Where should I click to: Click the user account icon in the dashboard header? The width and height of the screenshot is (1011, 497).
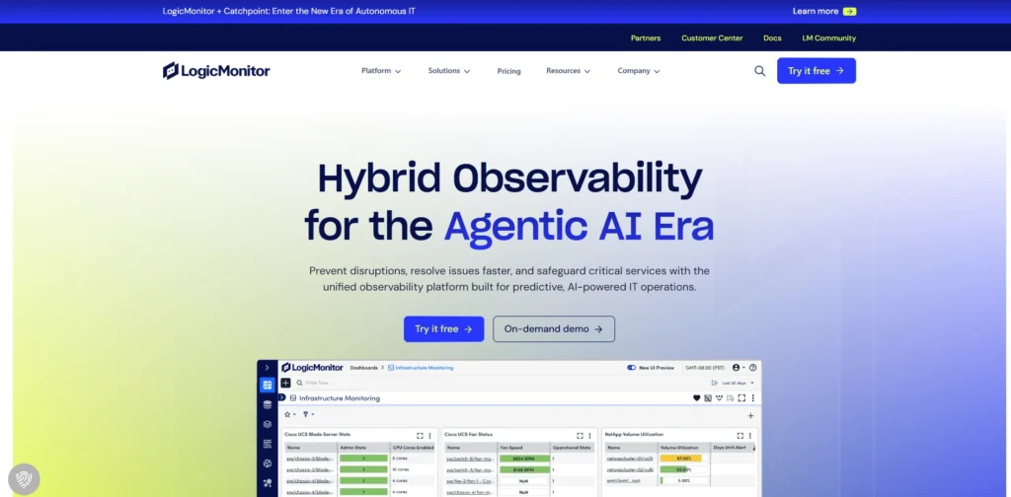[x=737, y=368]
